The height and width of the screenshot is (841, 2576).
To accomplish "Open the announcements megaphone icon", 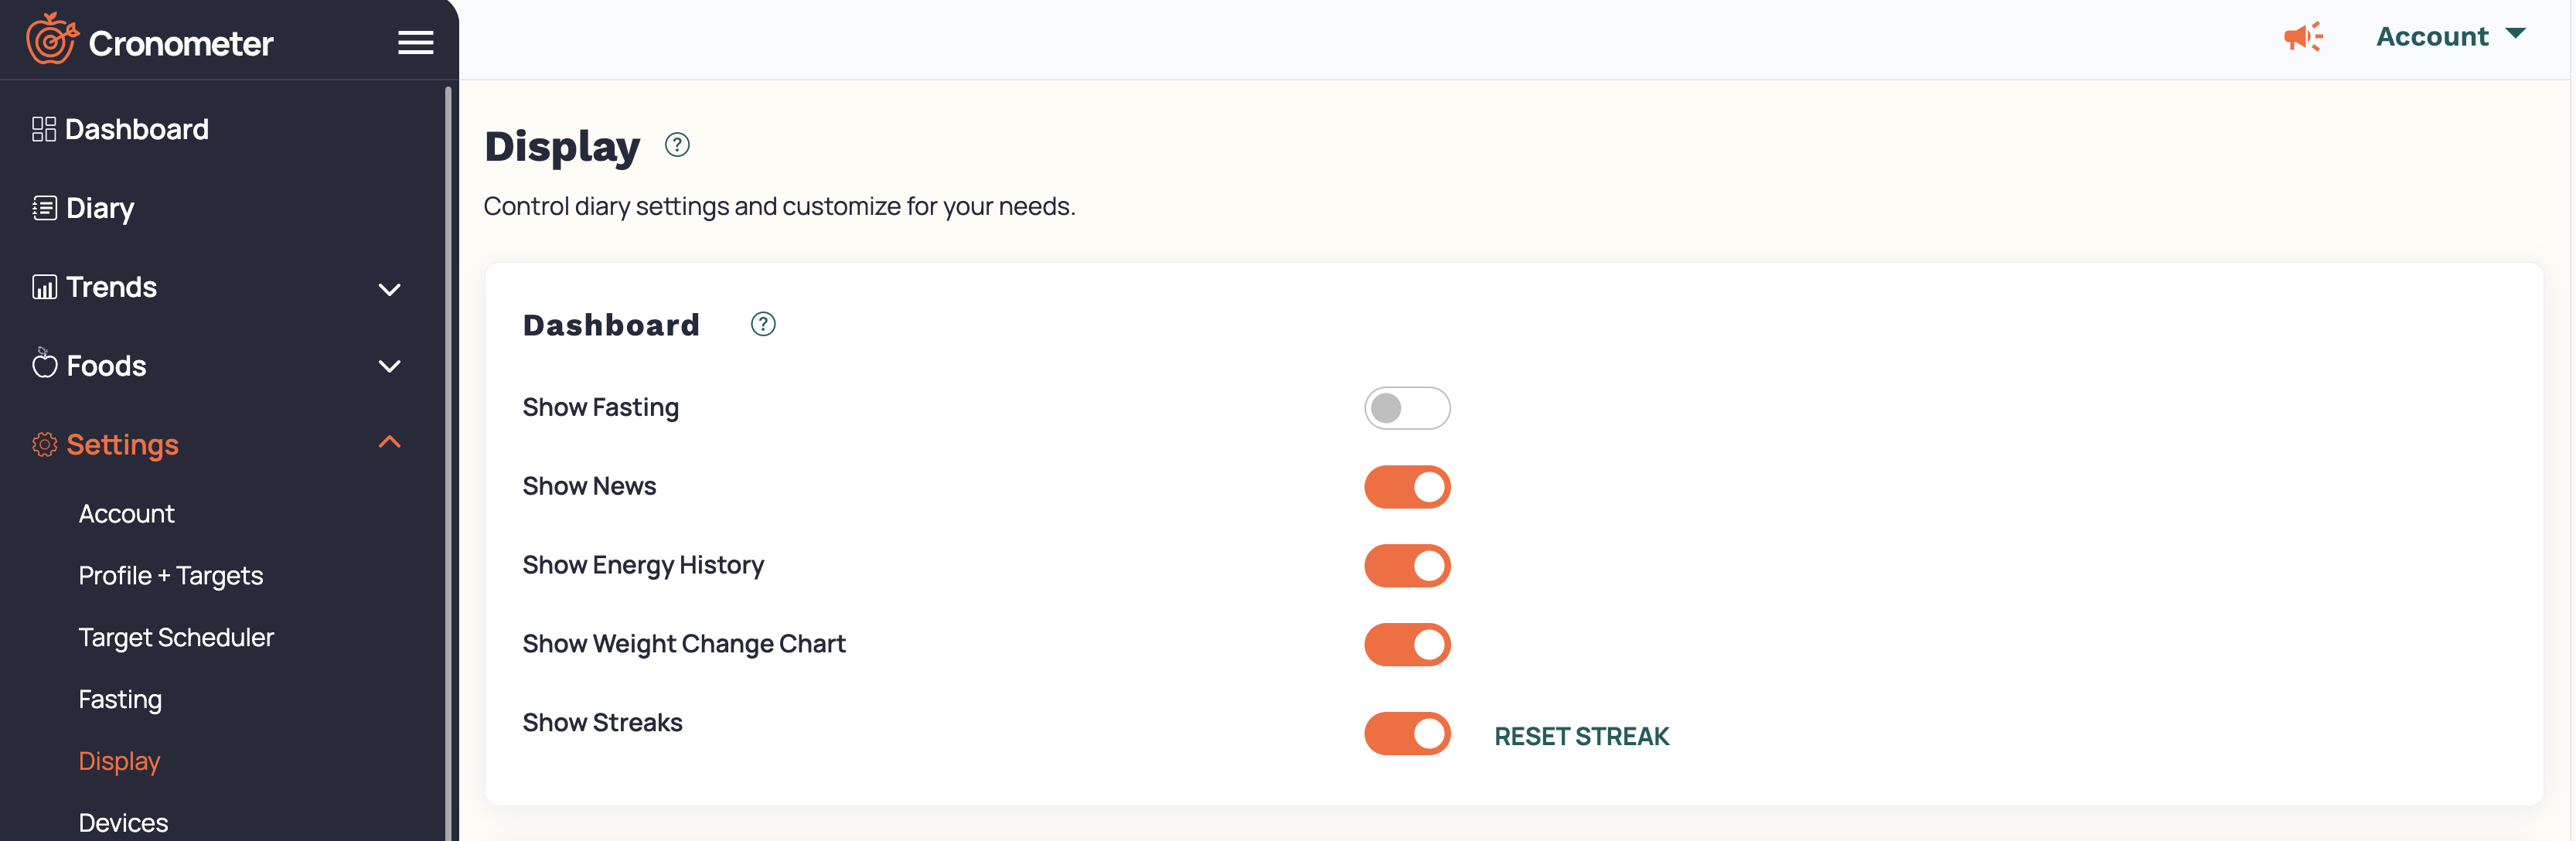I will (x=2303, y=37).
